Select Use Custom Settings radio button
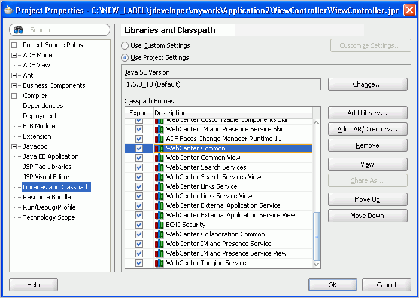 coord(125,46)
